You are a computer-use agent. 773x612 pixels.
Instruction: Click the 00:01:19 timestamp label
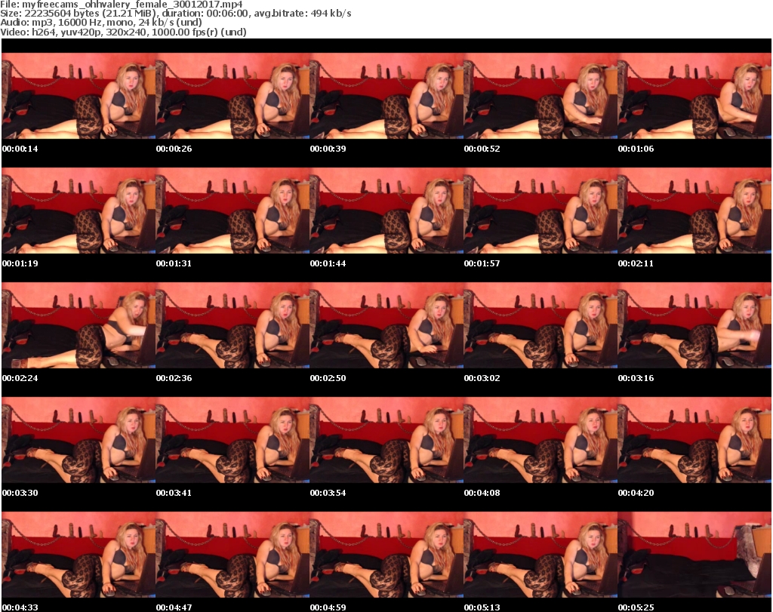coord(20,263)
